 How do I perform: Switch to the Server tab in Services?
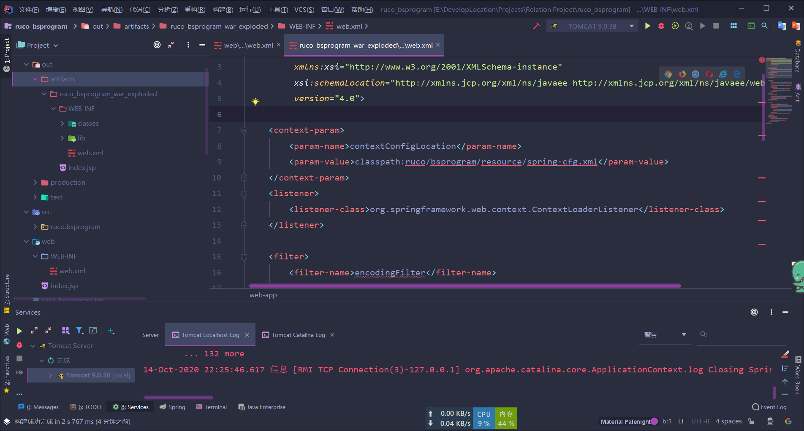click(150, 335)
